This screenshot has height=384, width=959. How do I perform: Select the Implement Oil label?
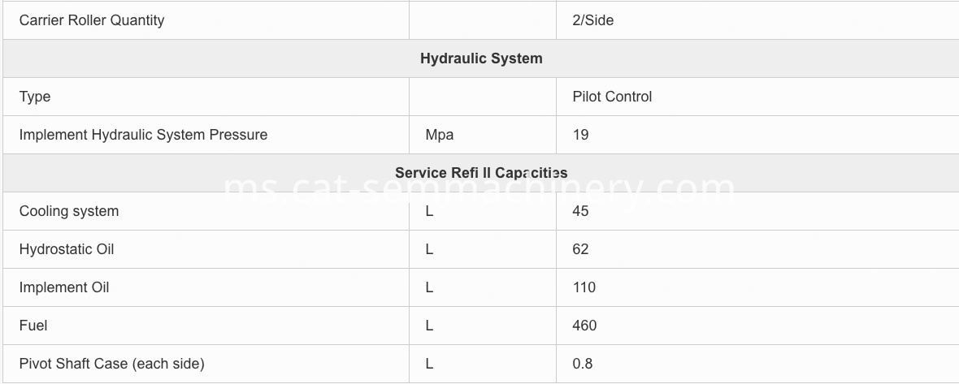[64, 287]
